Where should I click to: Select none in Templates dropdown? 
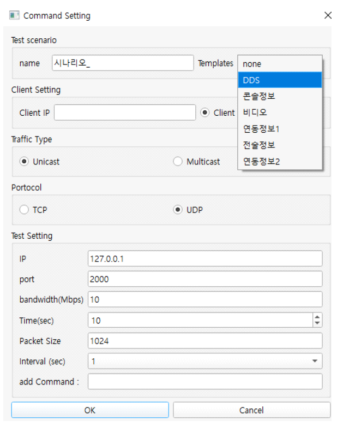pyautogui.click(x=280, y=64)
